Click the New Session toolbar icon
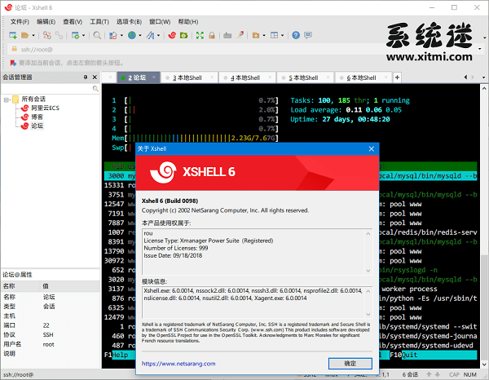The image size is (489, 380). pyautogui.click(x=13, y=35)
